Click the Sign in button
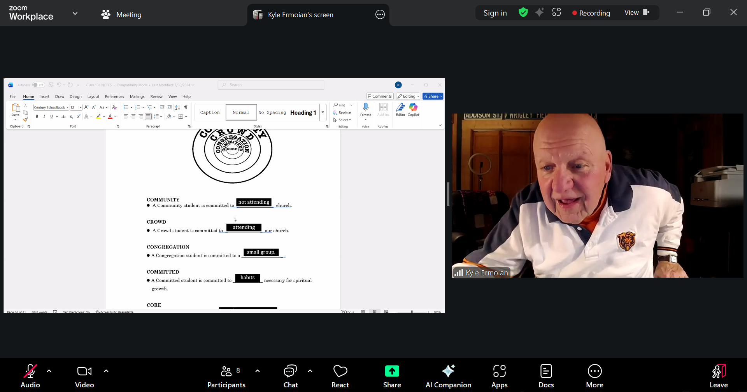747x392 pixels. pos(495,13)
